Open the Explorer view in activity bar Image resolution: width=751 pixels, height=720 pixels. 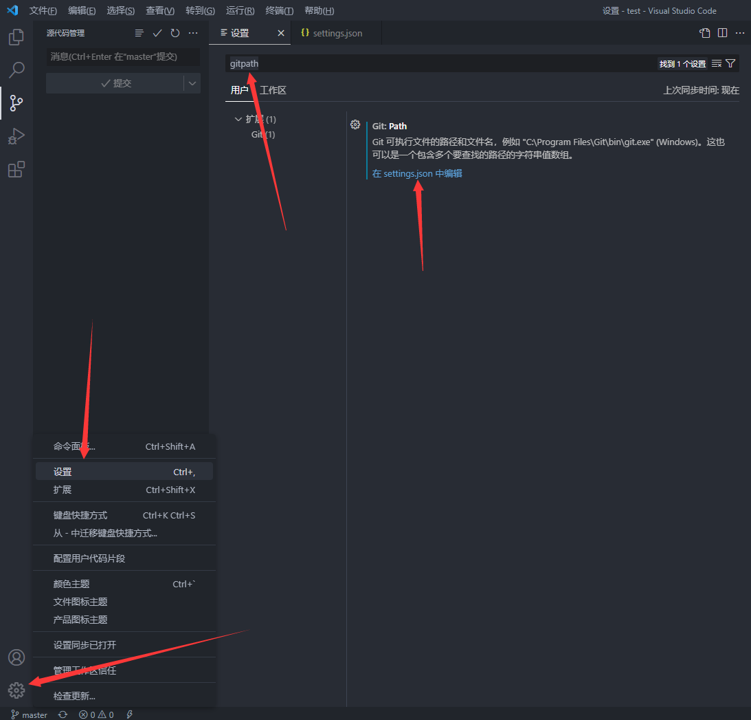click(16, 37)
